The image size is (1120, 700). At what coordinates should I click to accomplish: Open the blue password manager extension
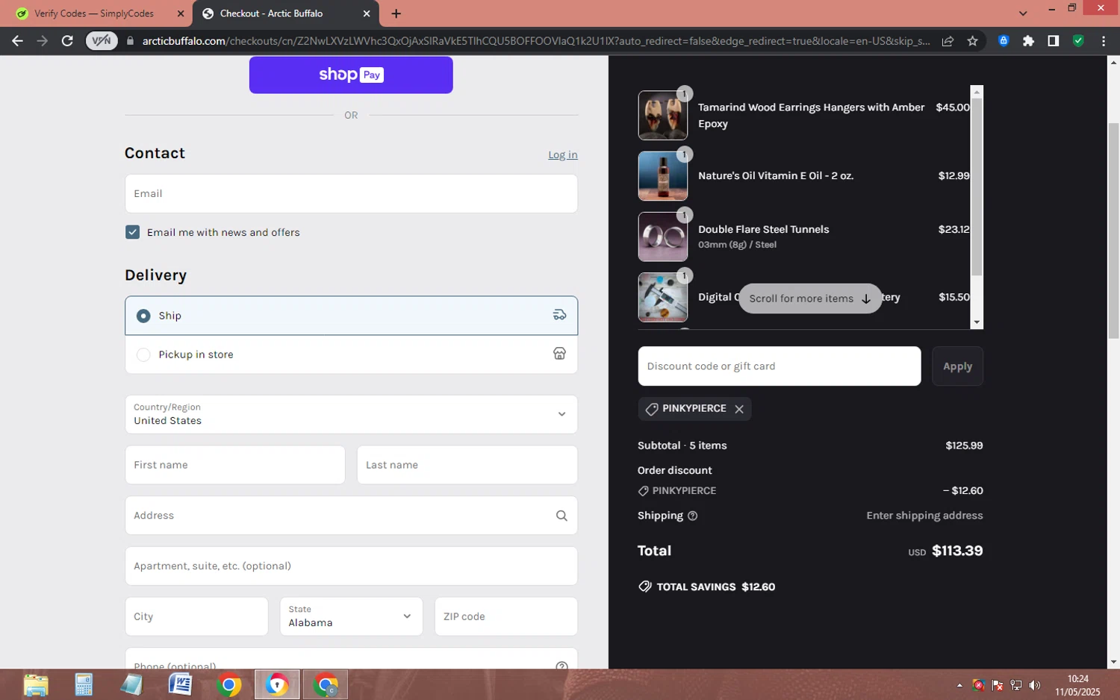1004,41
